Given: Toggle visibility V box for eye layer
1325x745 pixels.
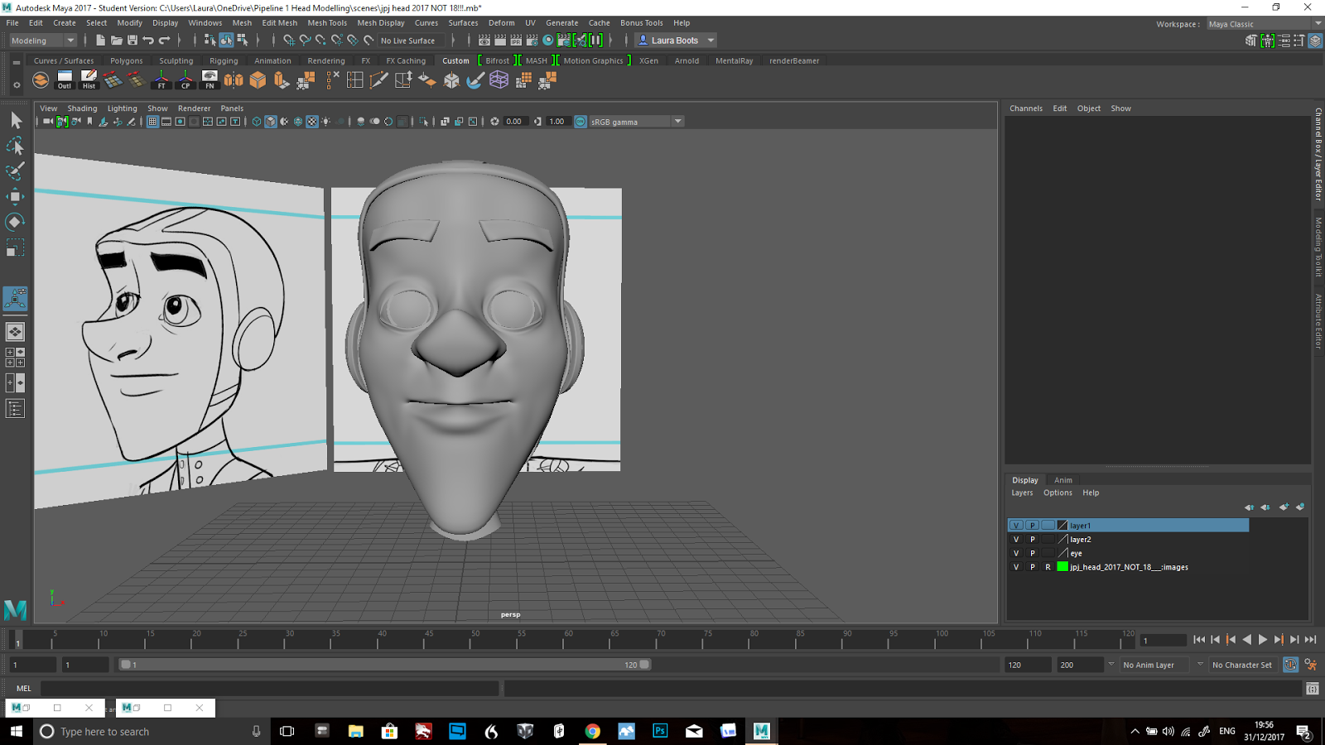Looking at the screenshot, I should pos(1016,554).
